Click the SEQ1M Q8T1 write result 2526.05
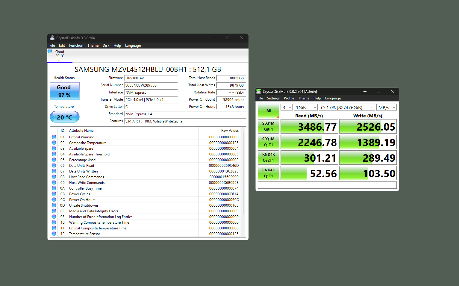This screenshot has width=459, height=286. [x=368, y=126]
